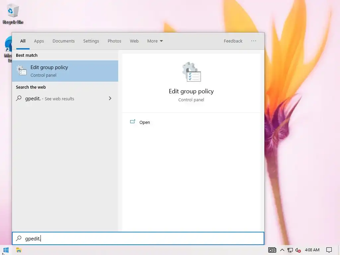Viewport: 340px width, 255px height.
Task: Click the Search the web heading
Action: coord(31,87)
